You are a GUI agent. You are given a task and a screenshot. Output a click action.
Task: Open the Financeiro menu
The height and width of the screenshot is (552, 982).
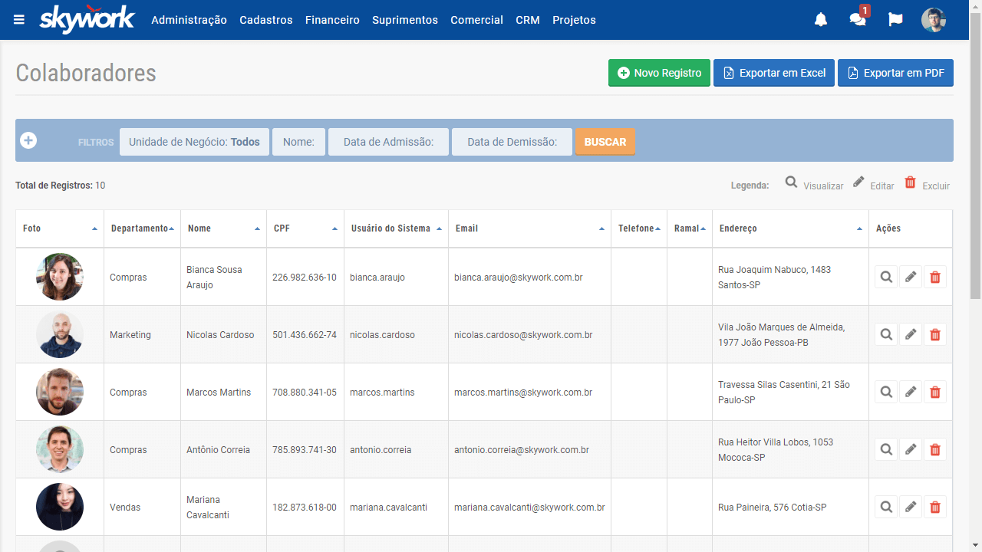[x=332, y=20]
